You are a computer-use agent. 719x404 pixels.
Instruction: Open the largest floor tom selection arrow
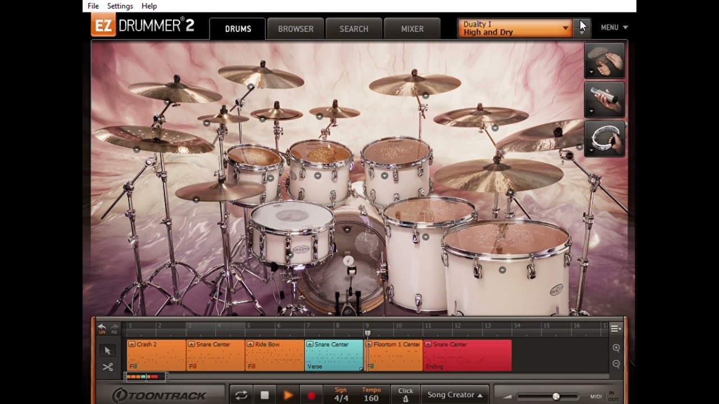click(502, 270)
